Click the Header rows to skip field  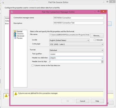tap(75, 62)
